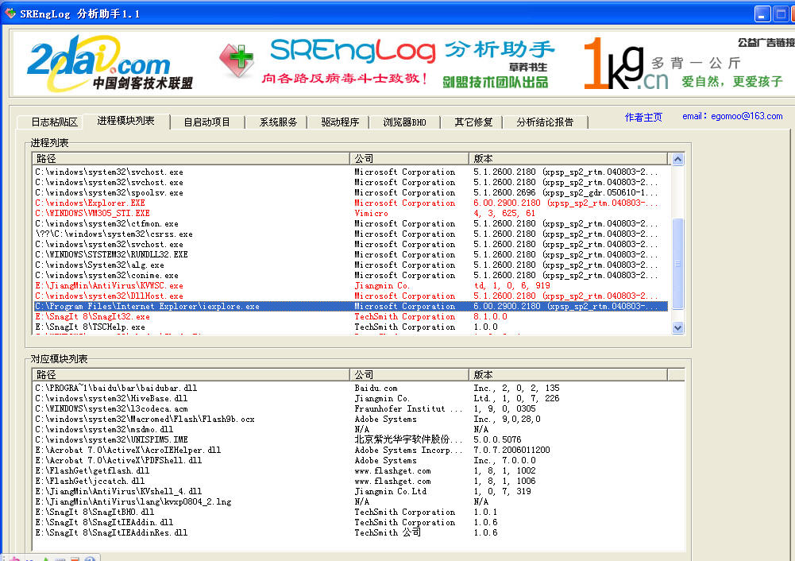This screenshot has width=795, height=561.
Task: Select the SnagItIEAddinRes.dll module row
Action: click(351, 532)
